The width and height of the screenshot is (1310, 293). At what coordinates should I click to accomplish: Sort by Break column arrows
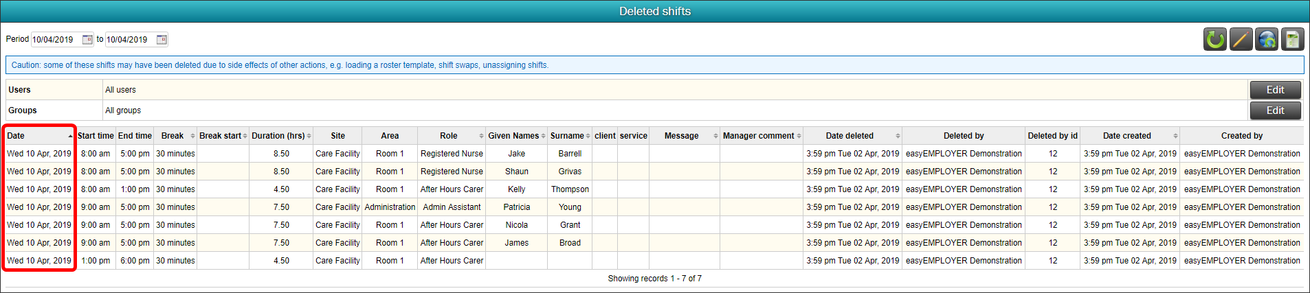[192, 136]
